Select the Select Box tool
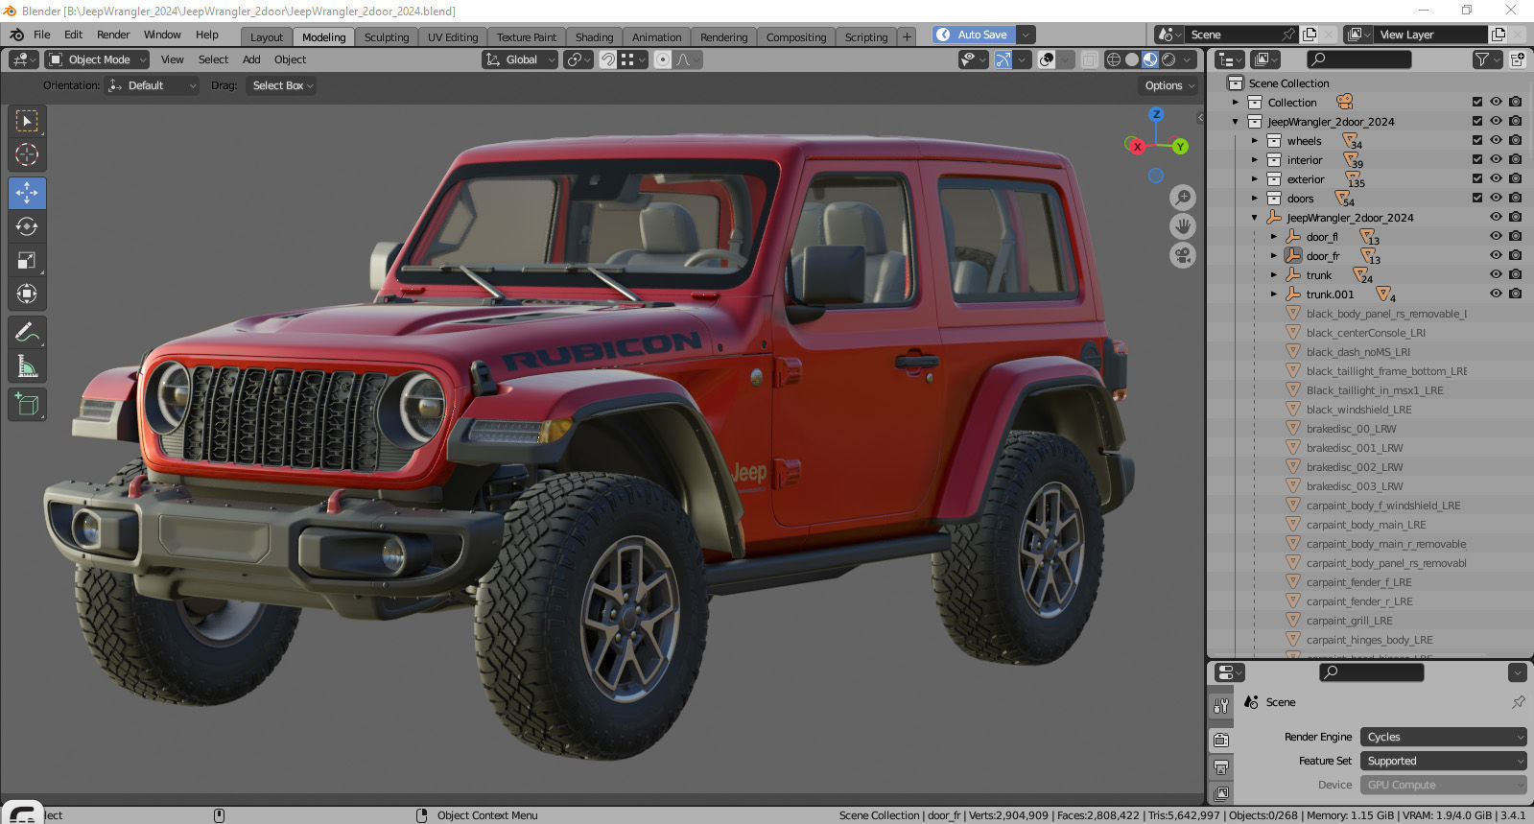This screenshot has height=824, width=1534. pos(27,121)
